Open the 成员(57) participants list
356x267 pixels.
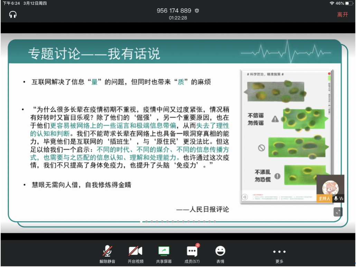(192, 254)
